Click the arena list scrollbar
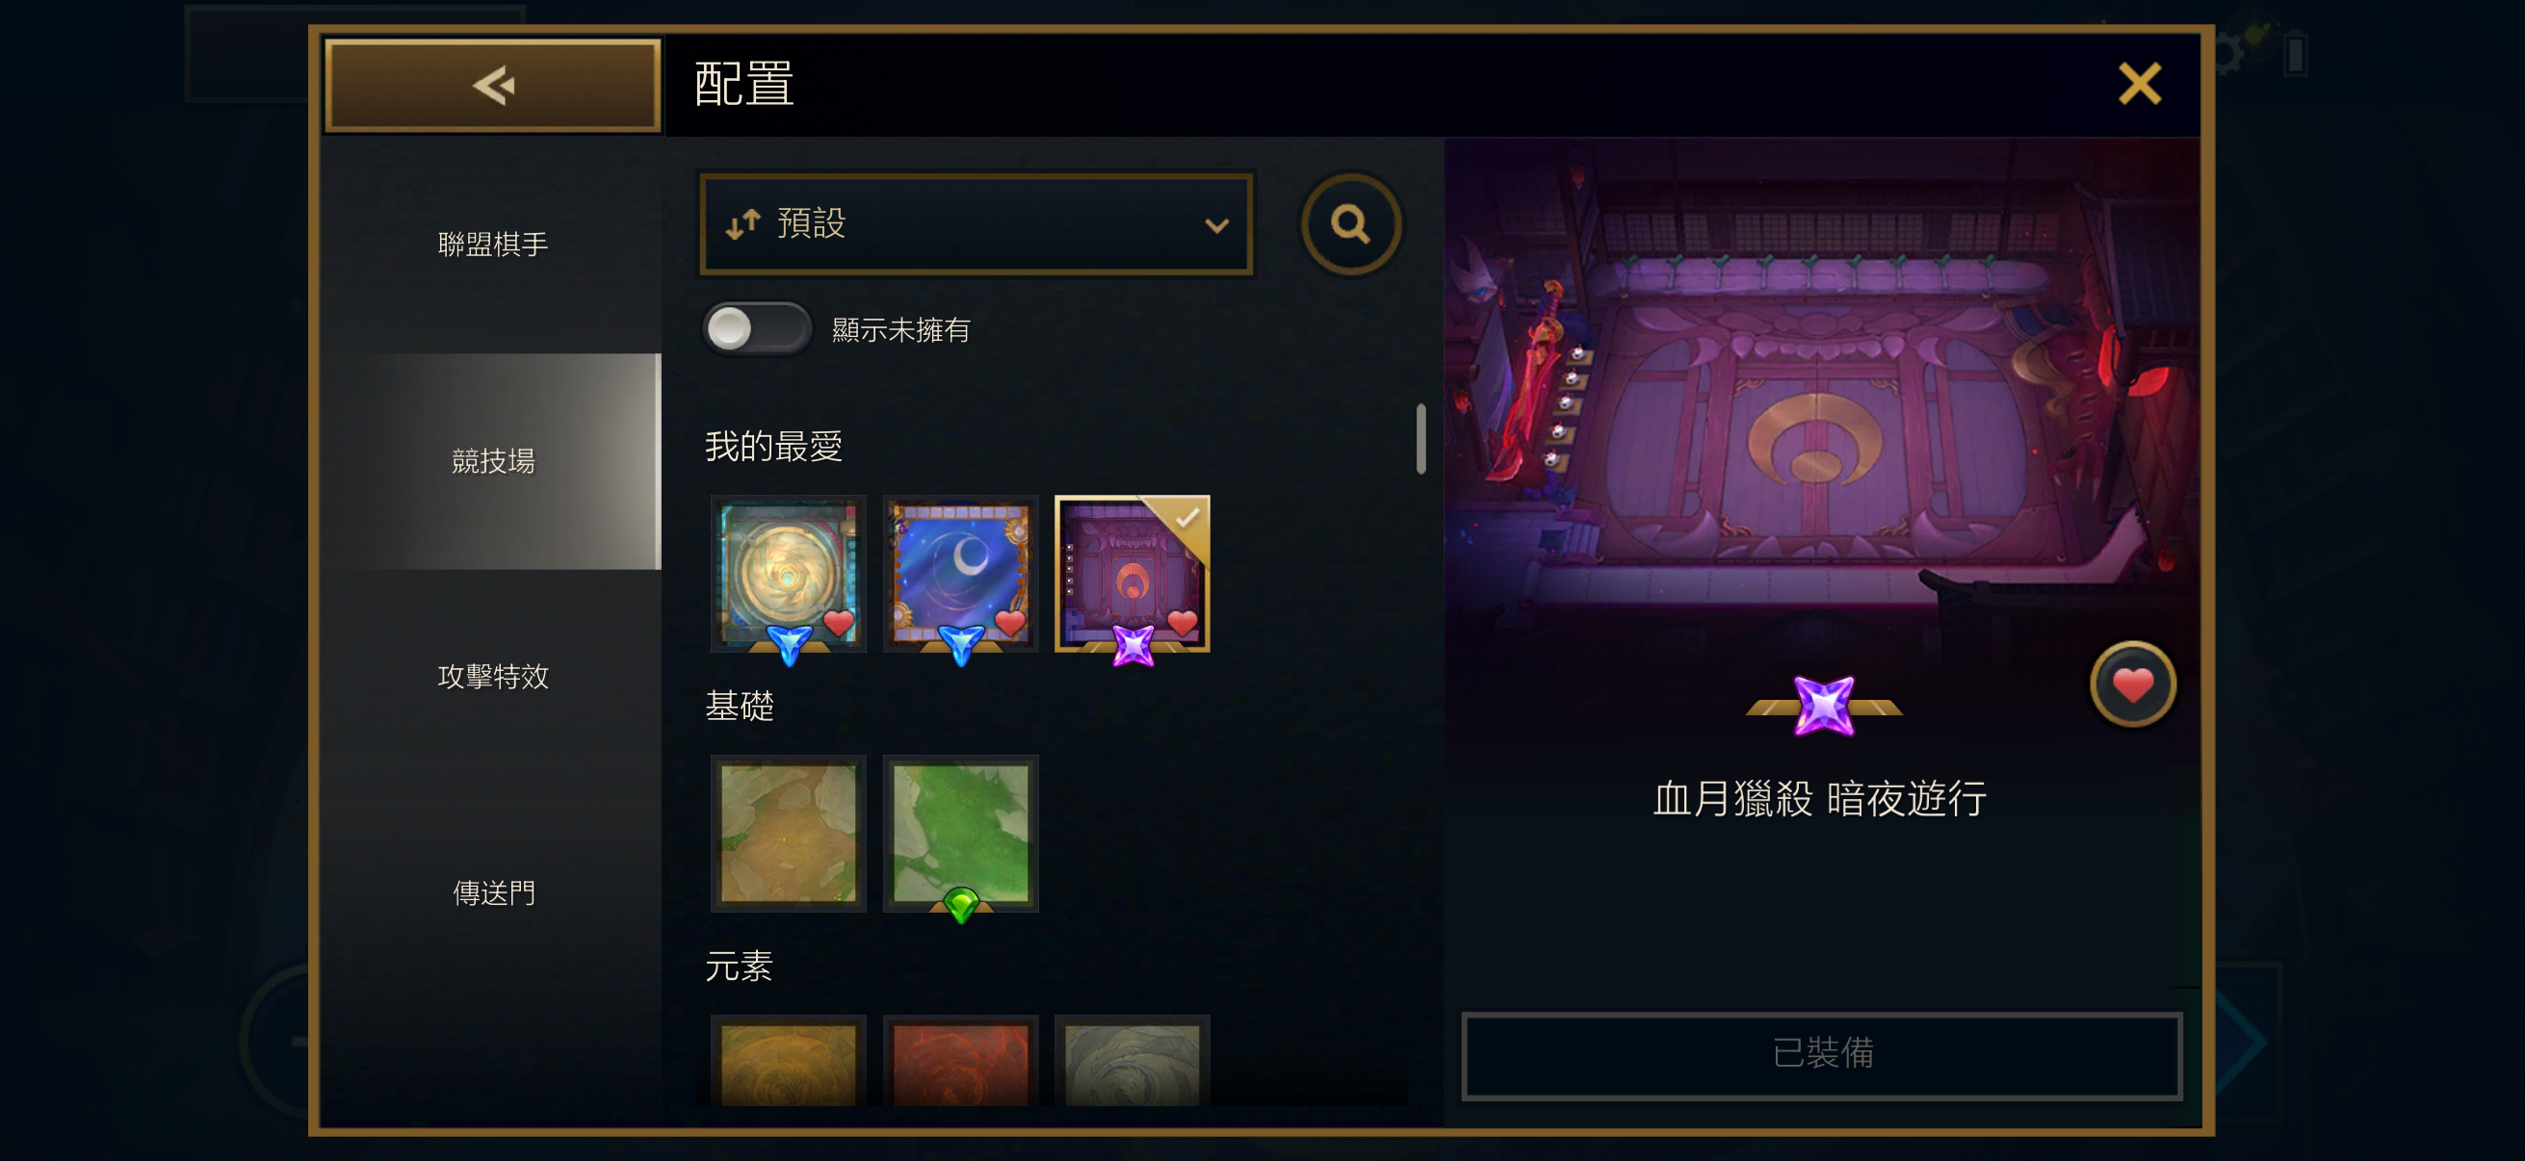 click(1420, 438)
